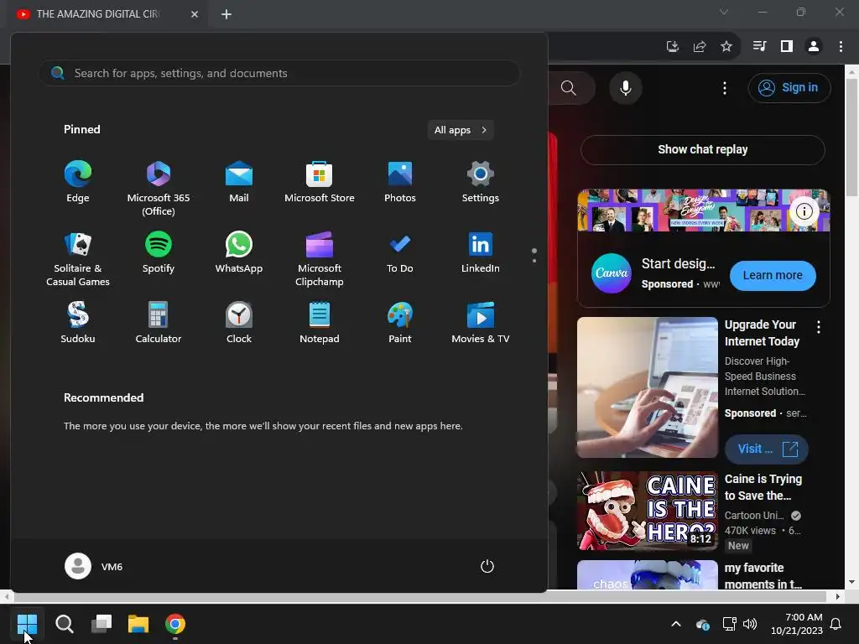This screenshot has width=859, height=644.
Task: Show hidden system tray icons
Action: [676, 624]
